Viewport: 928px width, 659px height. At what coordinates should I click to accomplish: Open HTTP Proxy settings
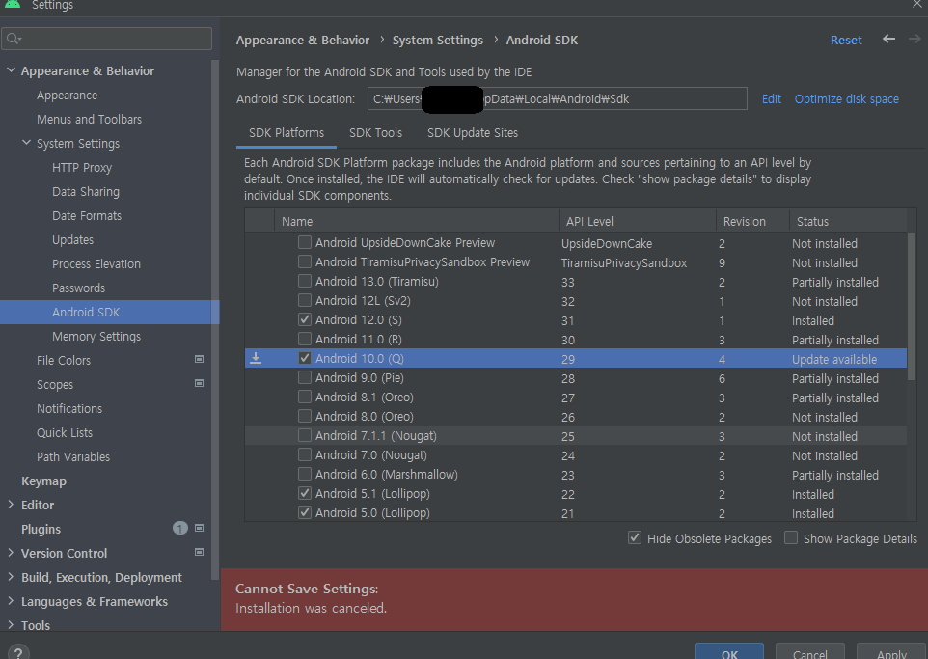click(82, 168)
